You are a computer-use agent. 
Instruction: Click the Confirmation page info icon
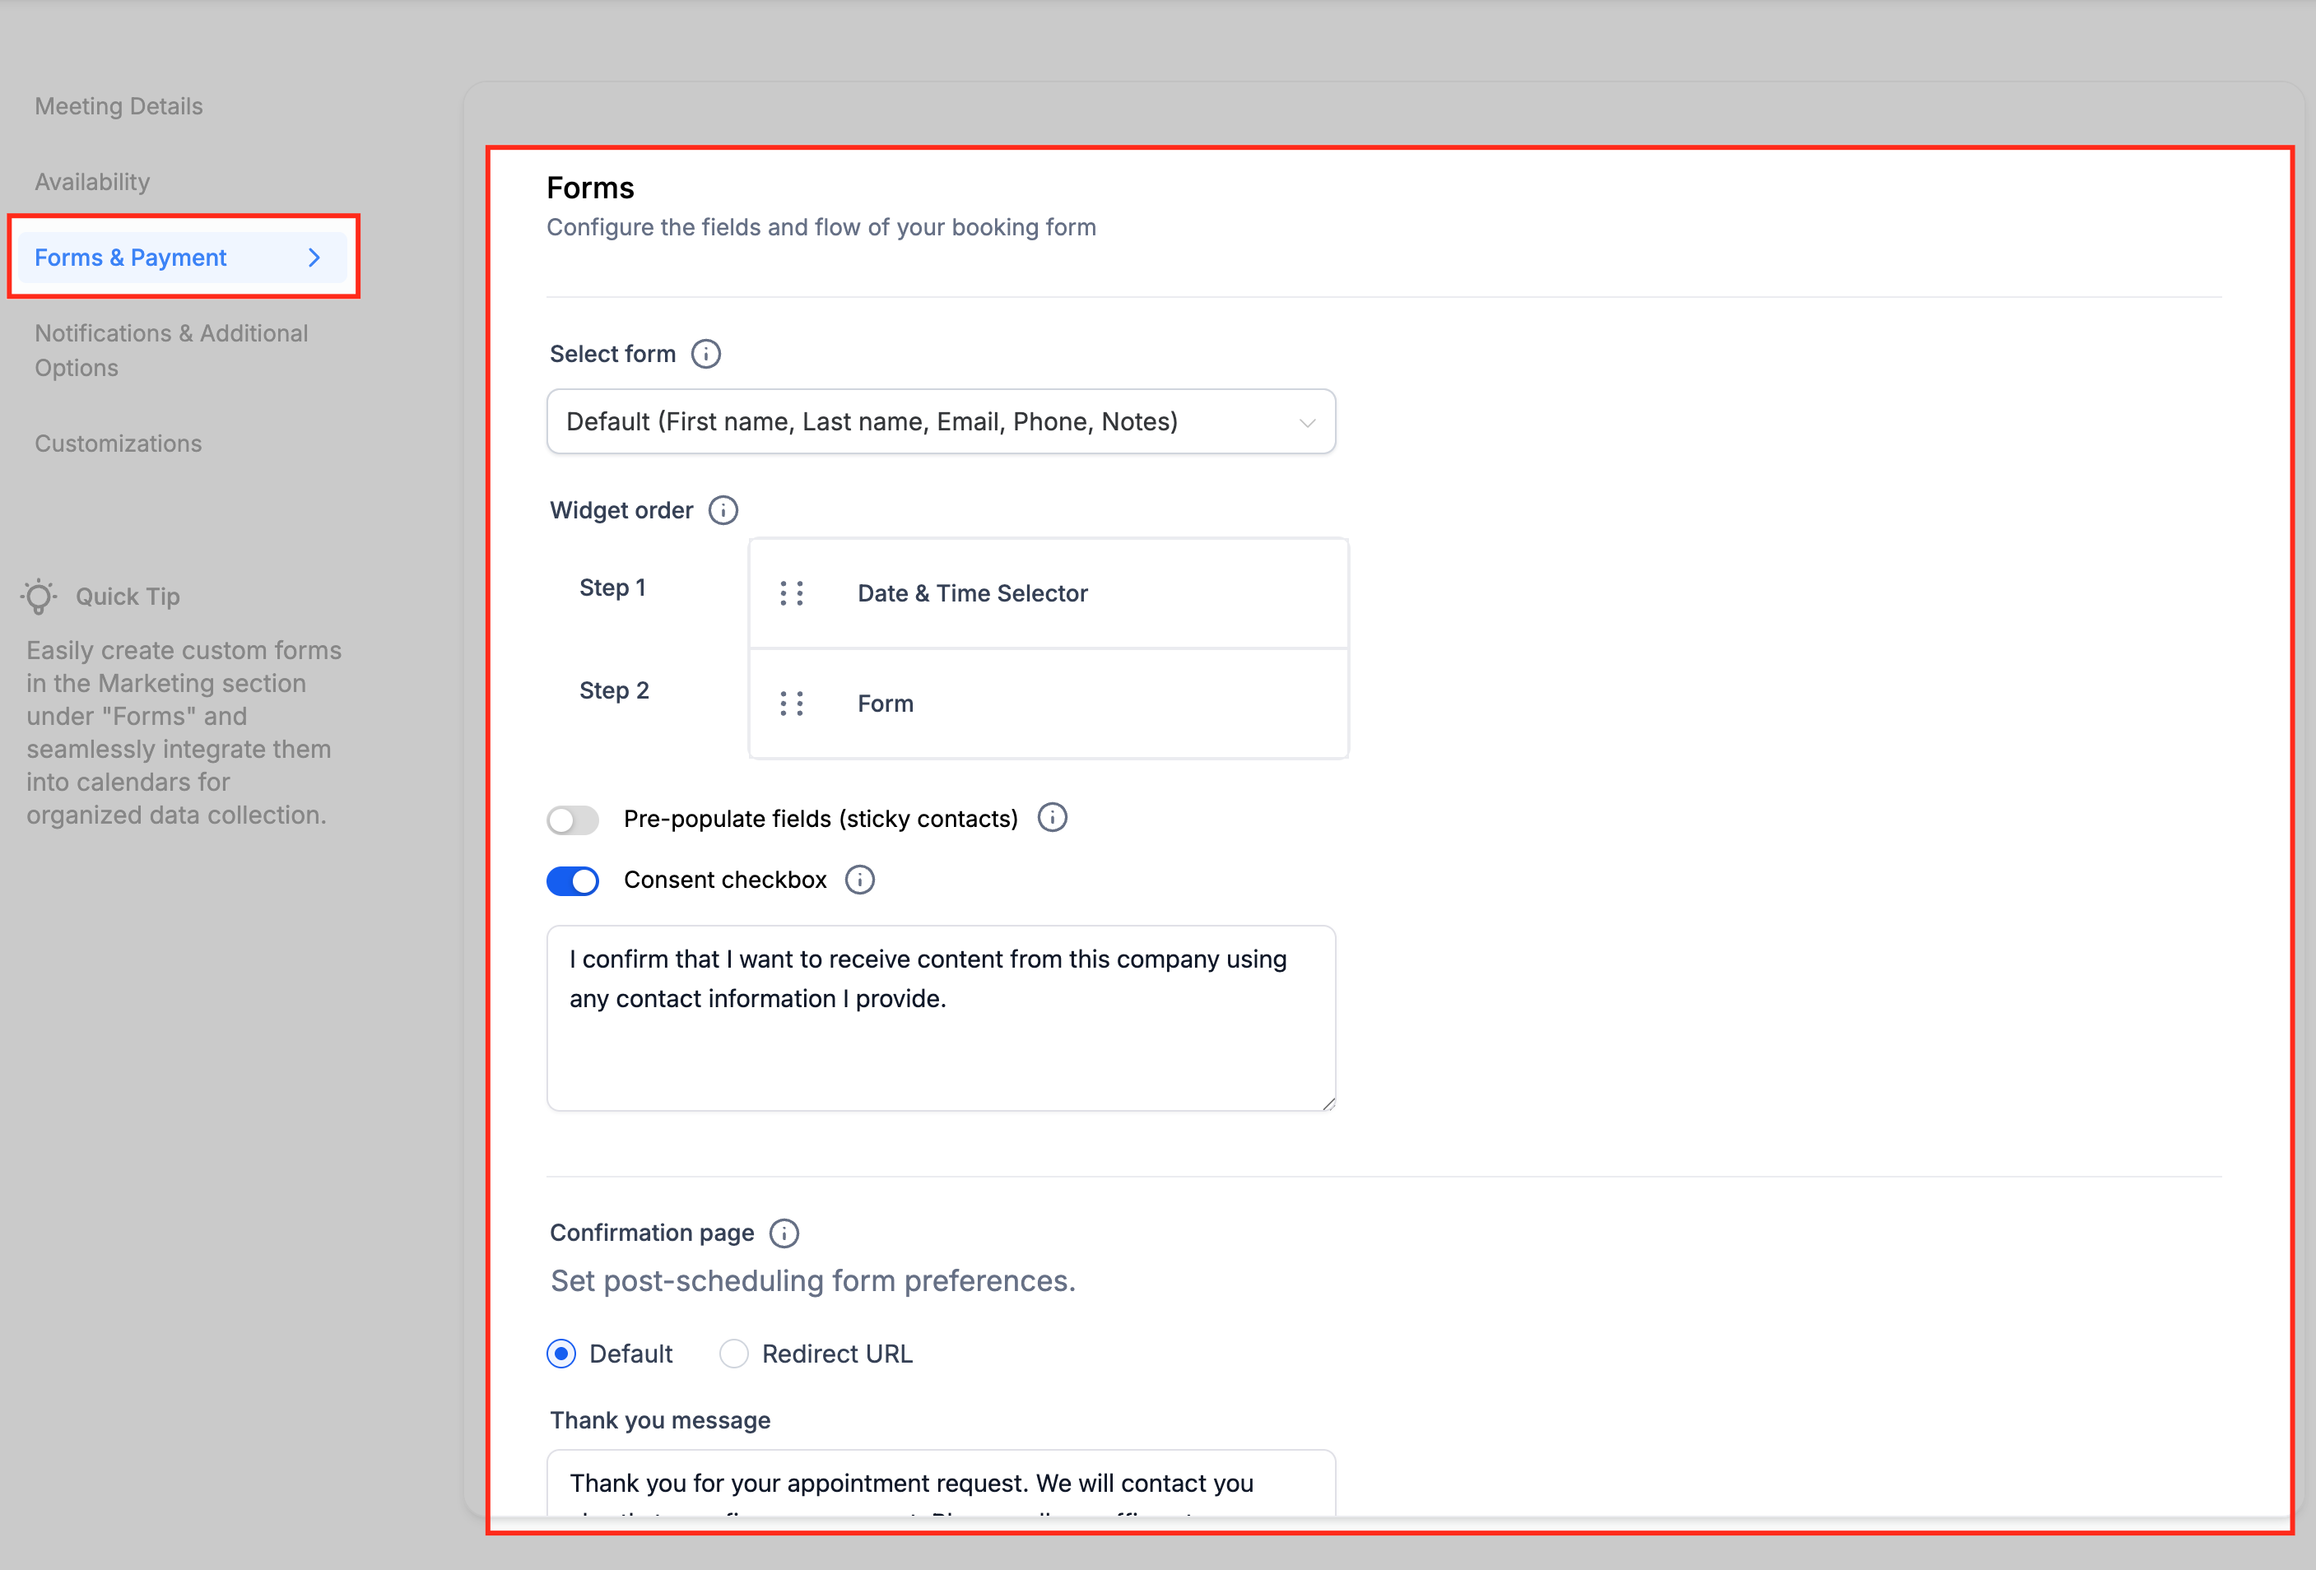[784, 1233]
